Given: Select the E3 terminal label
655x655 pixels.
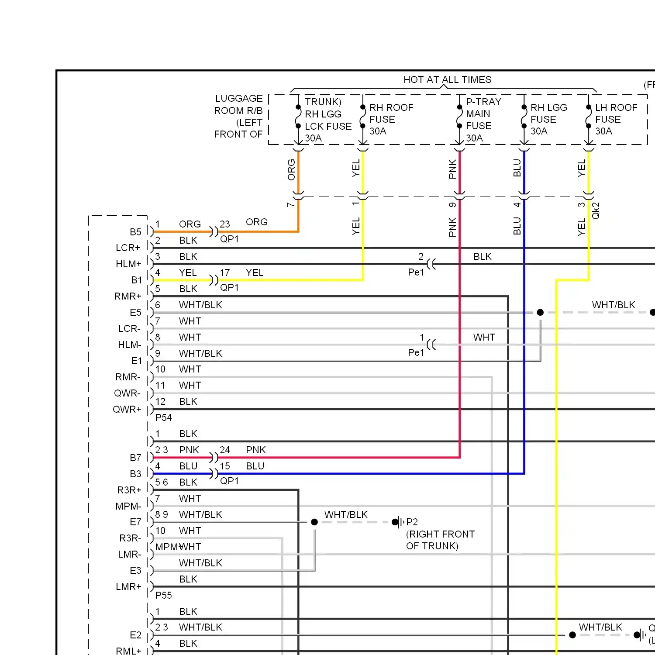Looking at the screenshot, I should tap(135, 571).
